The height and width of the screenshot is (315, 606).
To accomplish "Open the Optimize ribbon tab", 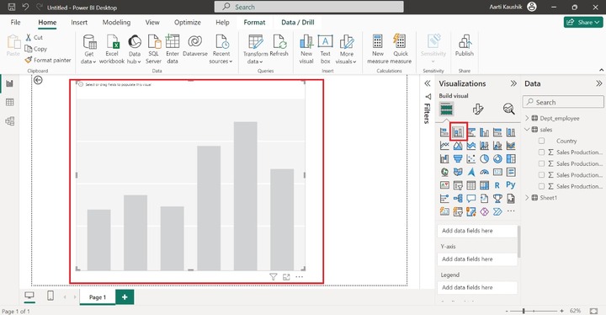I will tap(188, 23).
